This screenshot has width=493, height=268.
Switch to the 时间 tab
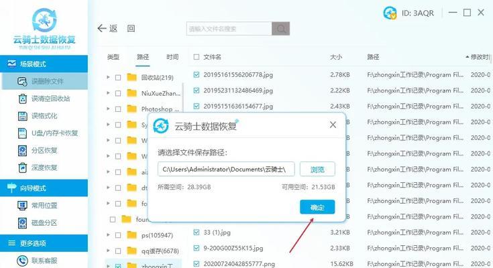(x=172, y=57)
